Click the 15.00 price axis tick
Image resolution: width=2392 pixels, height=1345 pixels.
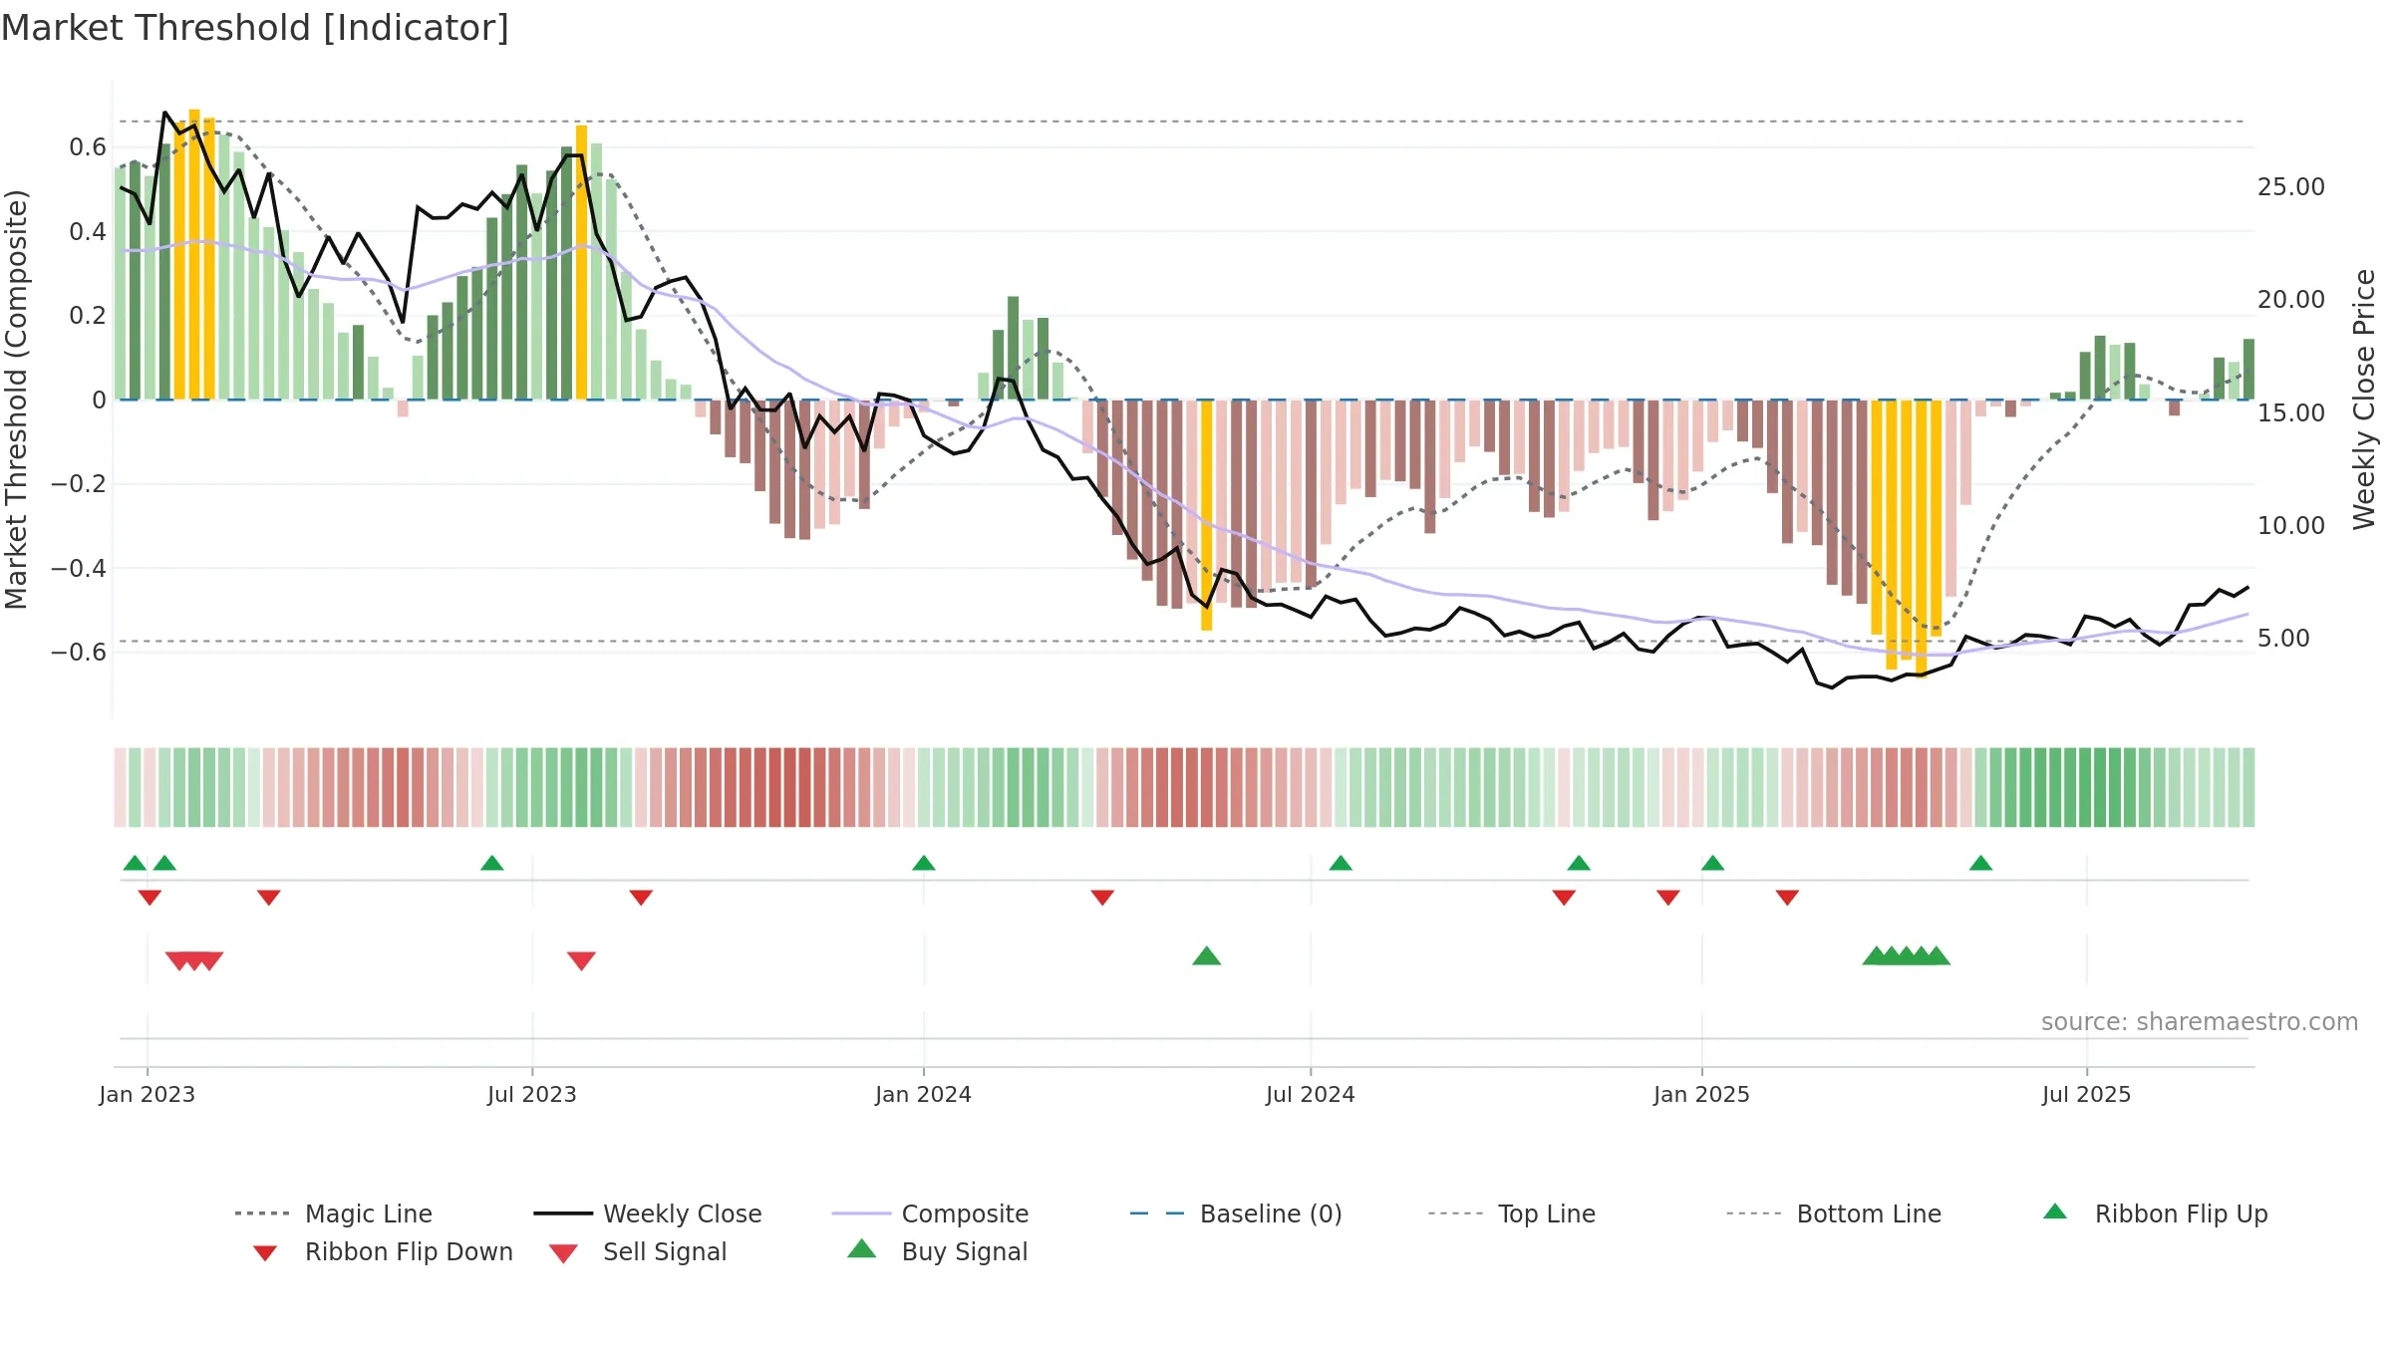click(2291, 412)
